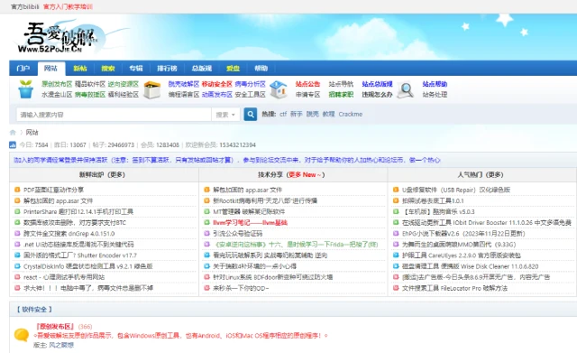Click the green plant pot icon
The width and height of the screenshot is (577, 353).
click(x=26, y=89)
